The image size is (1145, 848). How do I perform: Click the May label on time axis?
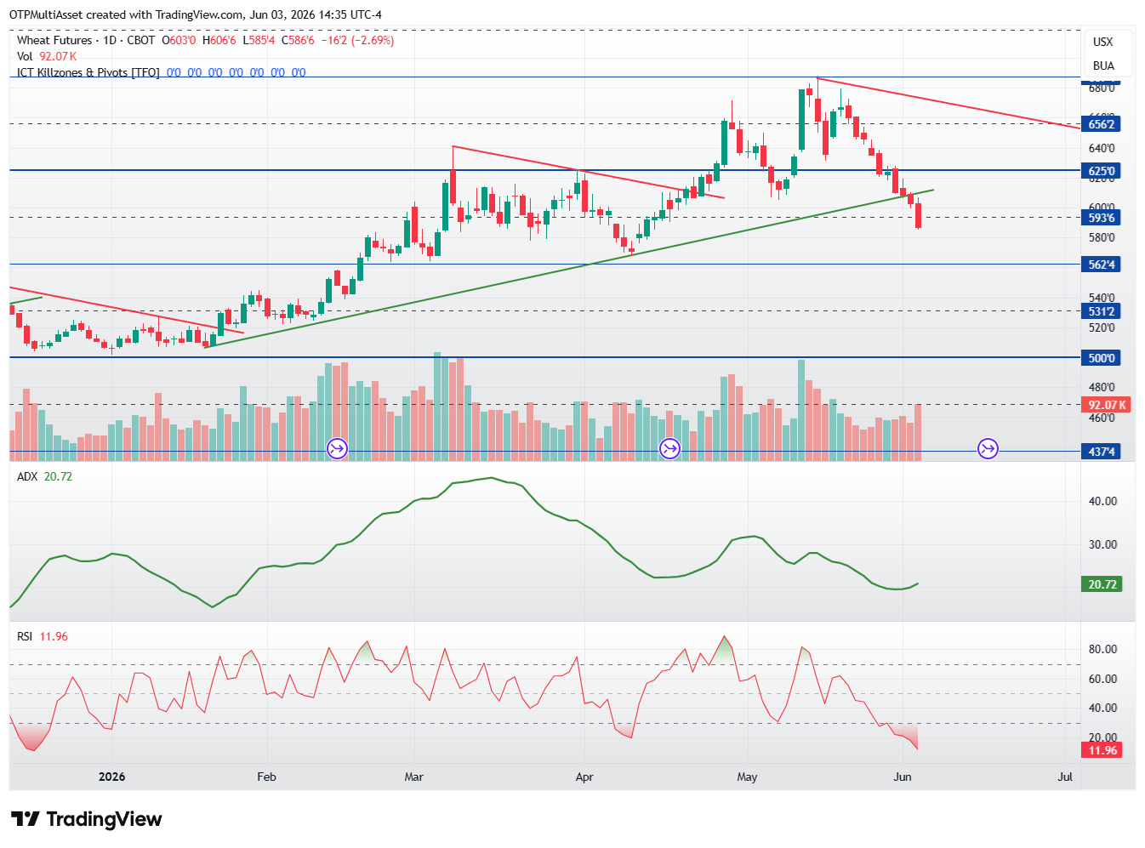747,777
